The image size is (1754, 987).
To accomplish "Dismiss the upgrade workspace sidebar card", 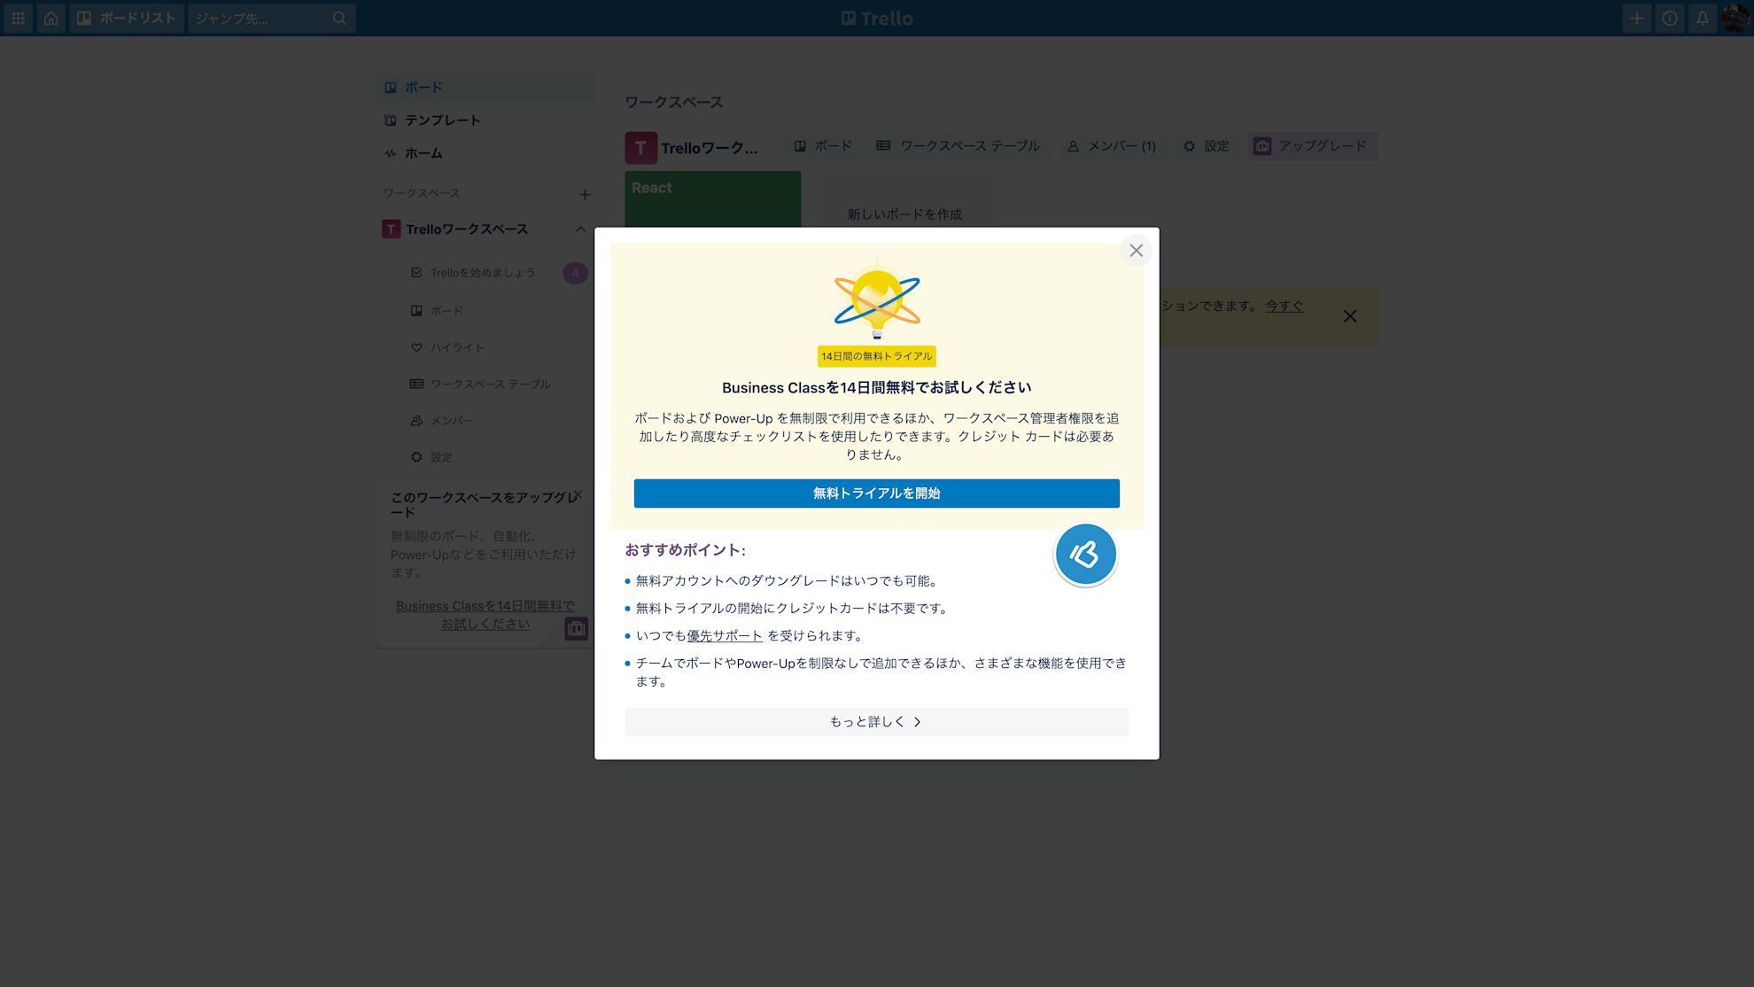I will (578, 495).
